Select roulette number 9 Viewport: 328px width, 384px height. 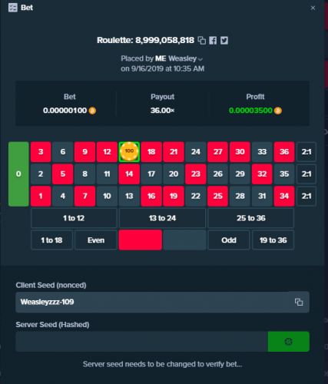[x=84, y=152]
